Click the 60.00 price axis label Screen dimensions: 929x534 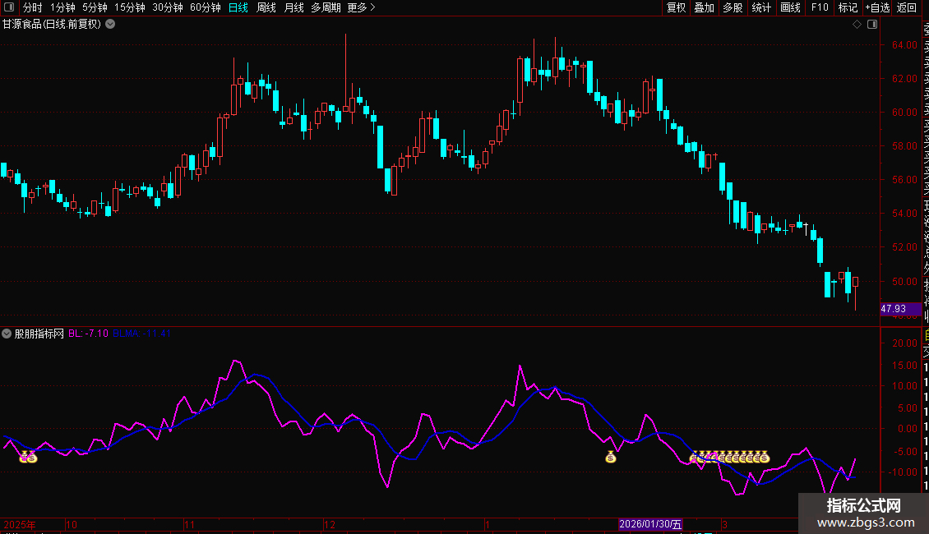pyautogui.click(x=904, y=113)
